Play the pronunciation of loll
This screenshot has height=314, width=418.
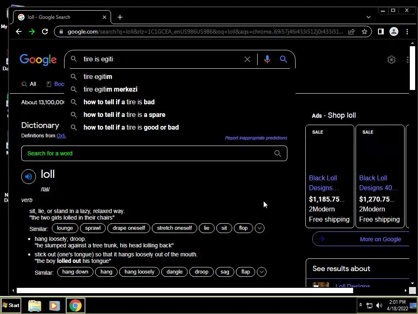tap(29, 177)
